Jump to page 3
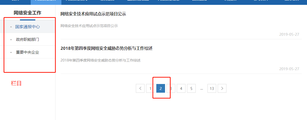 click(x=171, y=88)
